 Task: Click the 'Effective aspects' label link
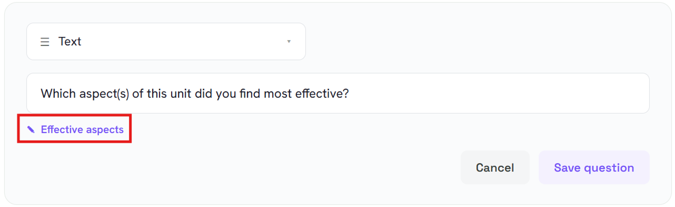pyautogui.click(x=82, y=129)
